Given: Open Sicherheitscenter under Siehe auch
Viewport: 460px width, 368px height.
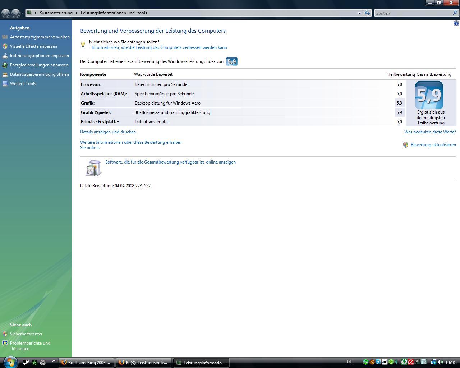Looking at the screenshot, I should tap(26, 334).
